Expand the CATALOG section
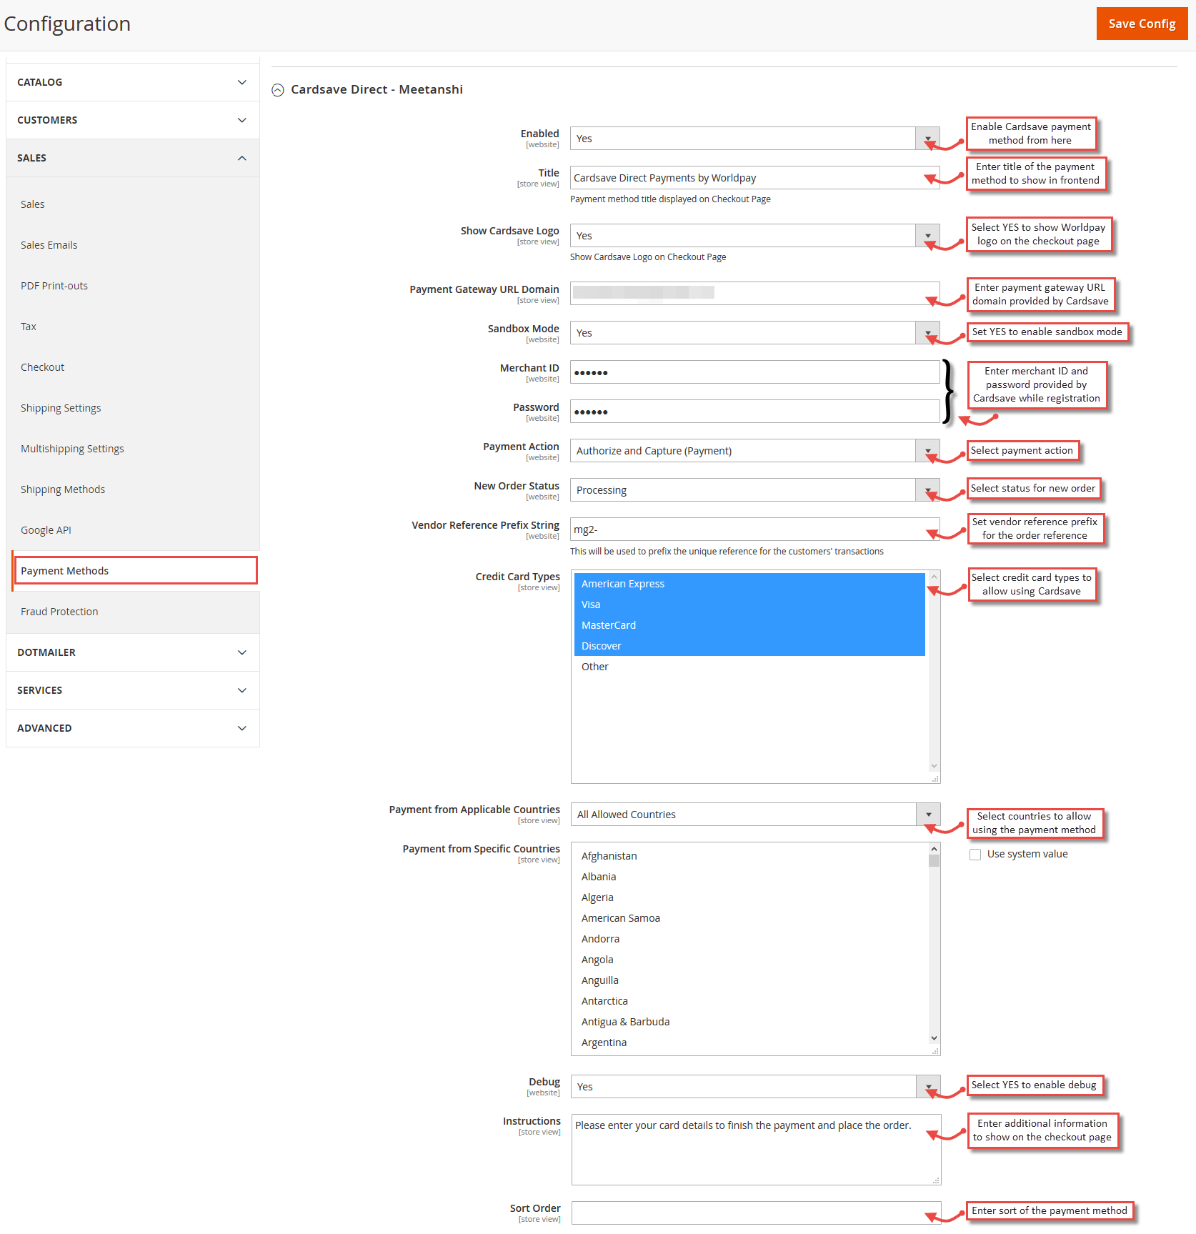This screenshot has height=1234, width=1196. [133, 82]
